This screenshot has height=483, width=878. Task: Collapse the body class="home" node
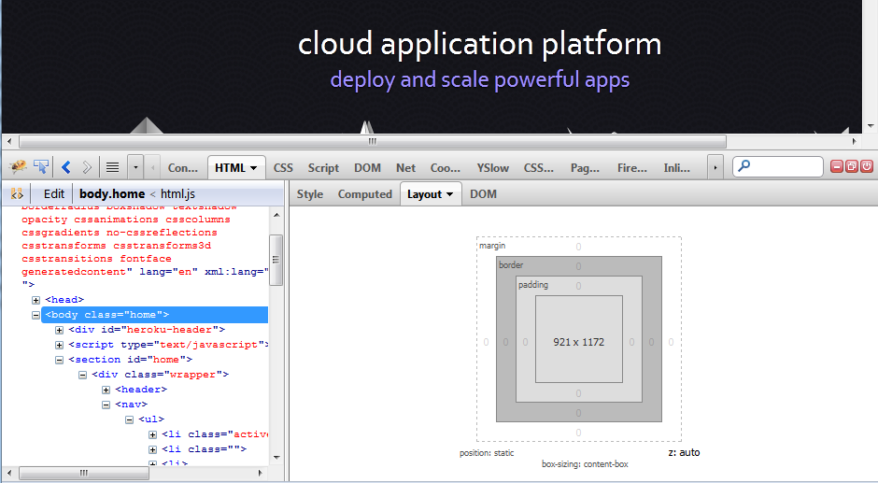point(35,316)
